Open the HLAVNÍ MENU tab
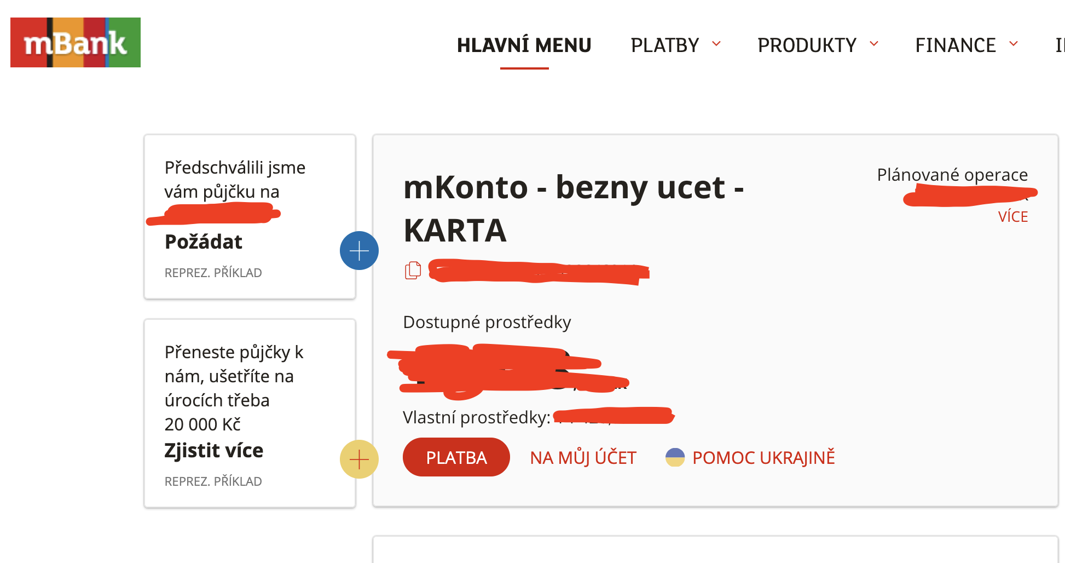Viewport: 1065px width, 563px height. pyautogui.click(x=524, y=45)
